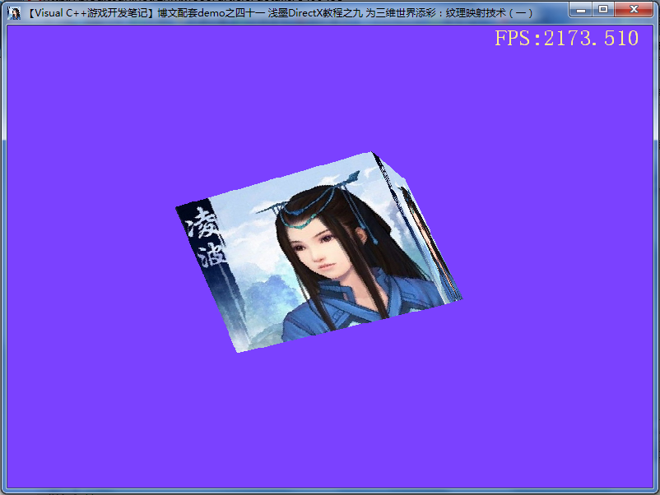
Task: Maximize the DirectX demo window
Action: [603, 9]
